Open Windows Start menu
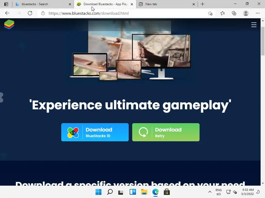The width and height of the screenshot is (265, 198). pos(98,192)
